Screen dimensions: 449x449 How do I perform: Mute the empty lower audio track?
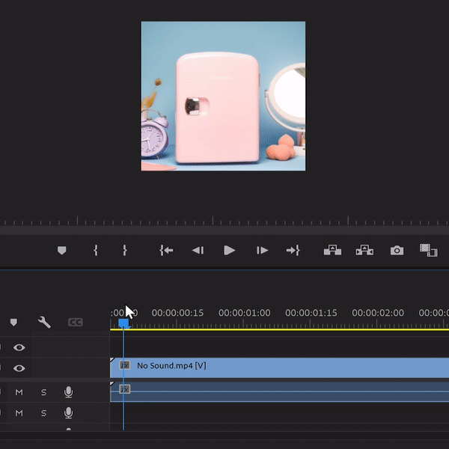[x=19, y=413]
